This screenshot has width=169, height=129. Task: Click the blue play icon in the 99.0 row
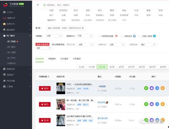(157, 88)
